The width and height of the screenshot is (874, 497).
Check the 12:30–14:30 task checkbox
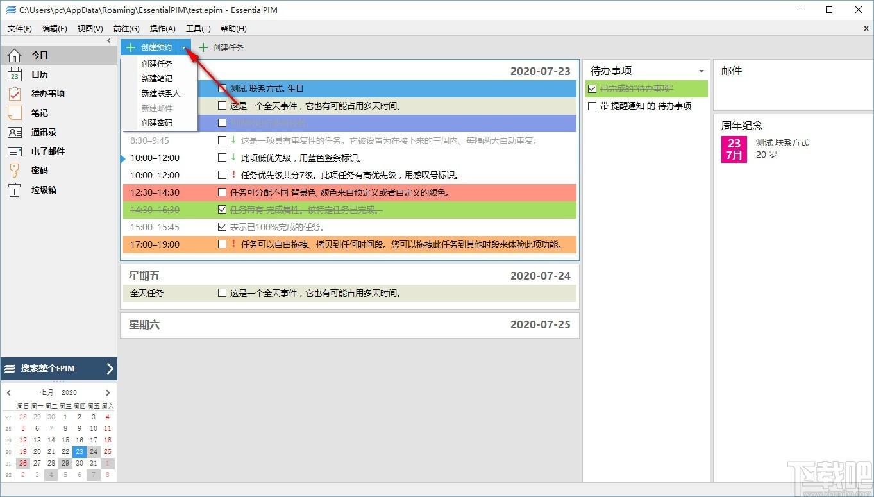(x=222, y=192)
